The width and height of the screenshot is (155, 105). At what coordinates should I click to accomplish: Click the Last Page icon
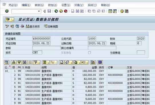pyautogui.click(x=103, y=11)
